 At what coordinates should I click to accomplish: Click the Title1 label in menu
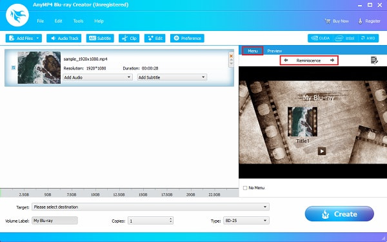303,141
